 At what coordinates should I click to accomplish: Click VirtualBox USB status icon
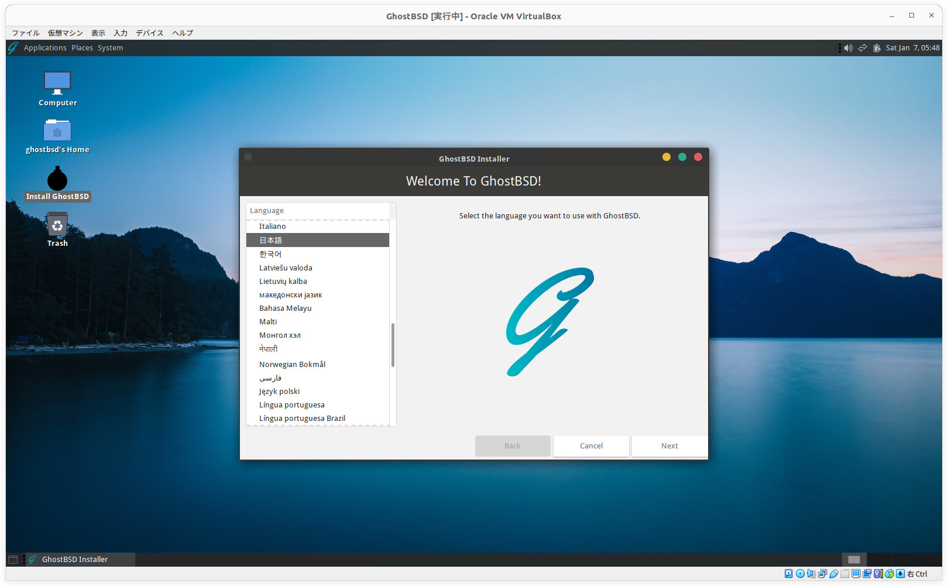pyautogui.click(x=834, y=574)
